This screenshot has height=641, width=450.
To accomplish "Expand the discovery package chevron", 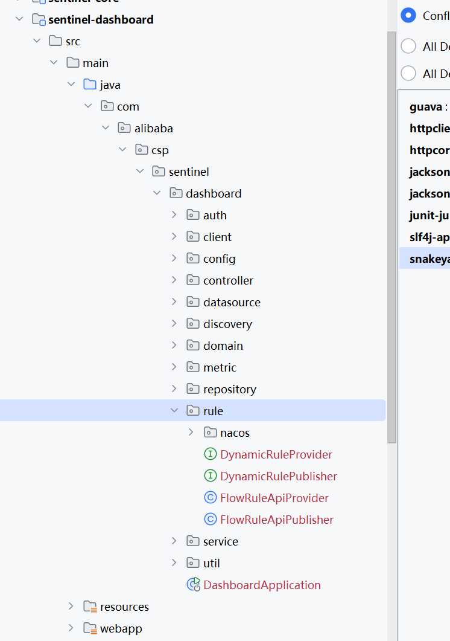I will click(174, 323).
